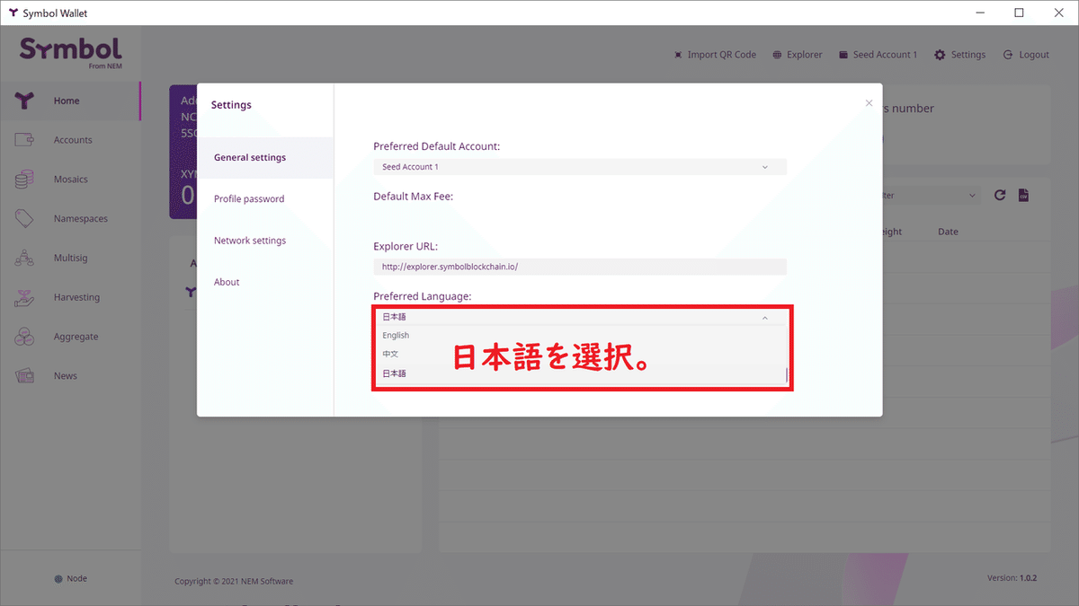Click the Date column header

[948, 232]
